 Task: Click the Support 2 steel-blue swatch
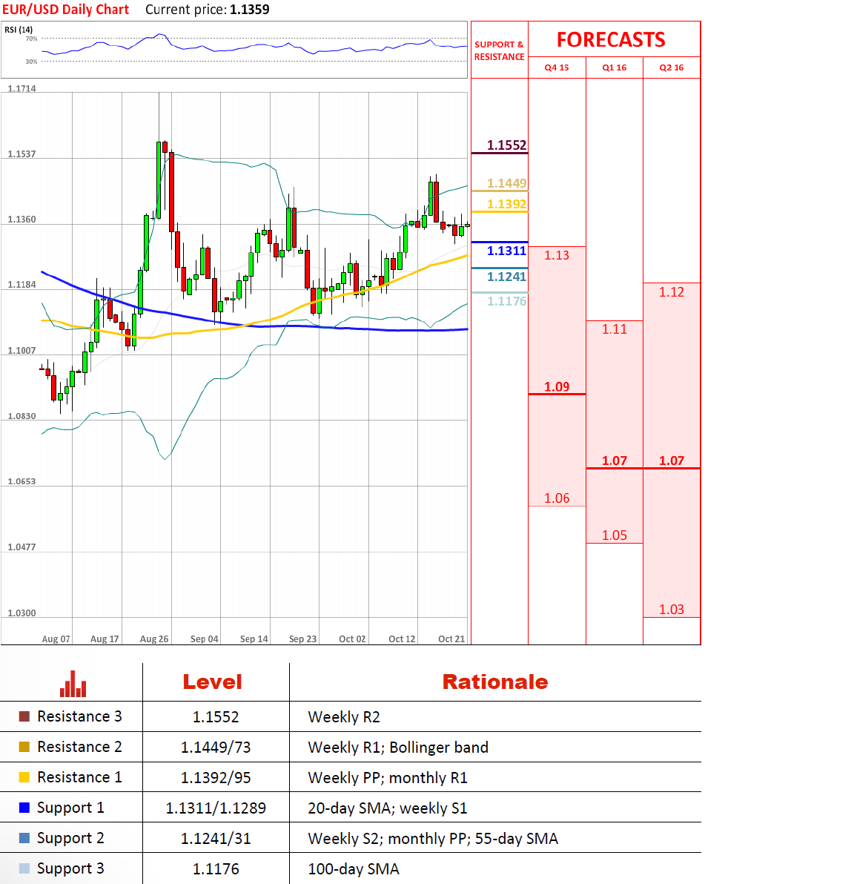[24, 838]
